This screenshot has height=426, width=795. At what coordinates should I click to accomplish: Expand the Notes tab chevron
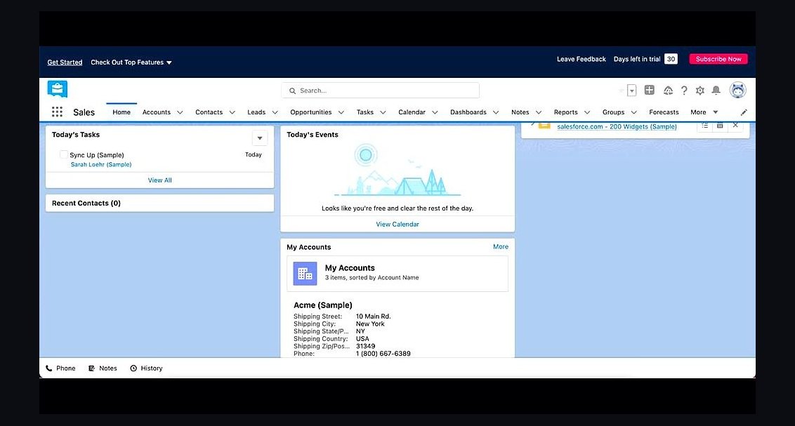(539, 112)
